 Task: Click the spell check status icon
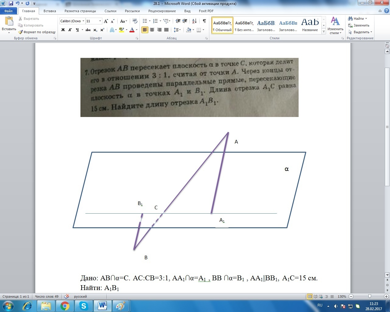67,296
